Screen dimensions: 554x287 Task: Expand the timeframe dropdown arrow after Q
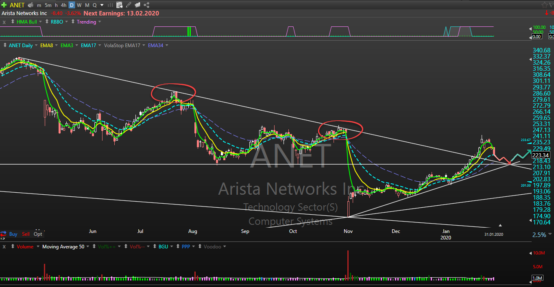click(x=101, y=5)
